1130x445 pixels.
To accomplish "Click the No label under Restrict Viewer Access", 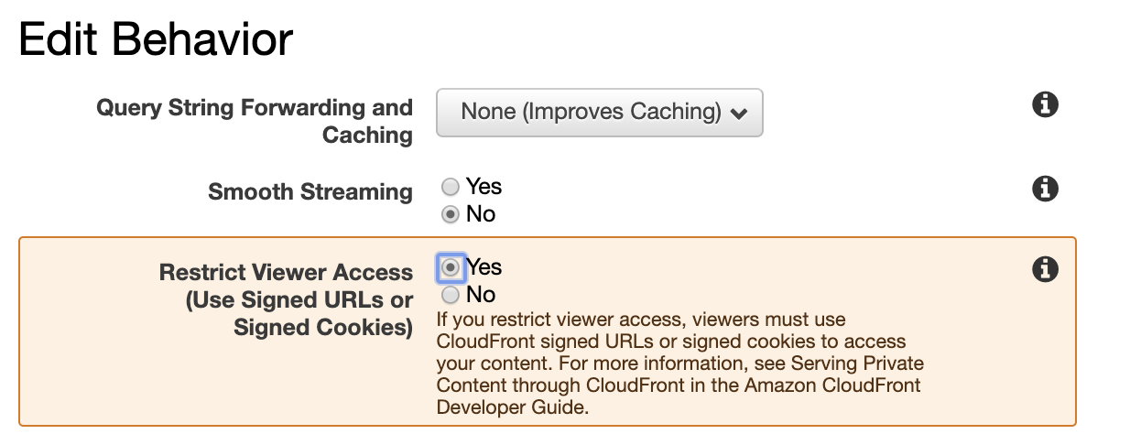I will coord(481,295).
